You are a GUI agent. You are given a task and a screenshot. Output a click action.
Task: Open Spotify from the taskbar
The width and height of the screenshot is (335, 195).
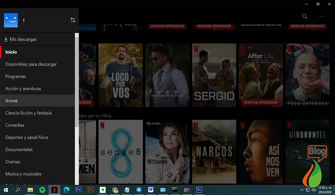click(x=42, y=190)
